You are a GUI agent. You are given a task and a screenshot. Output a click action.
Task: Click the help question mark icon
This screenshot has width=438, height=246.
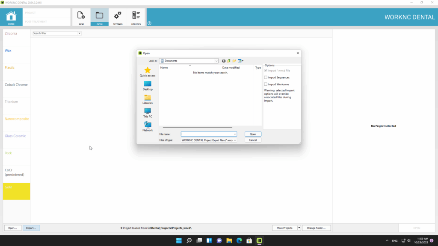tap(149, 23)
